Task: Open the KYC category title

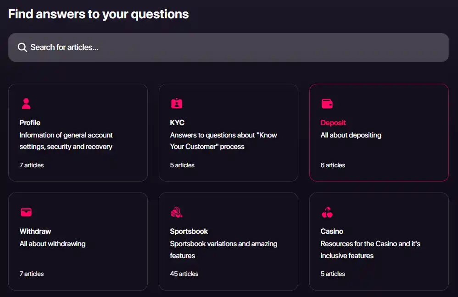Action: 177,122
